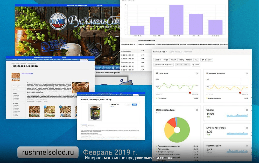This screenshot has height=163, width=259.
Task: Switch to Отзывы tab on product page
Action: coord(91,126)
